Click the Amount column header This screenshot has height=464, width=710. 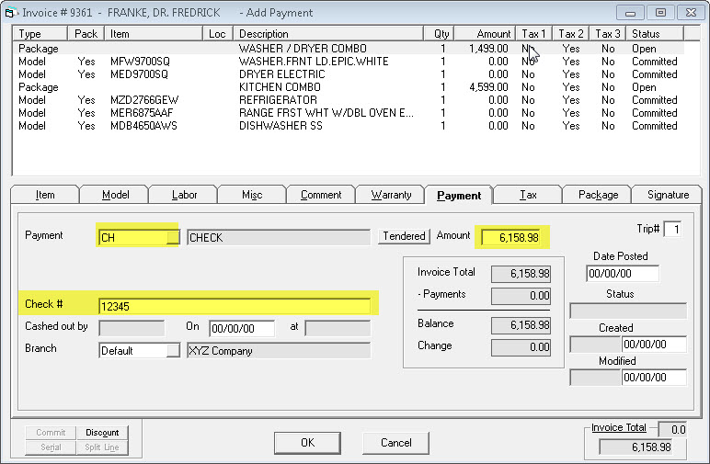pos(485,34)
